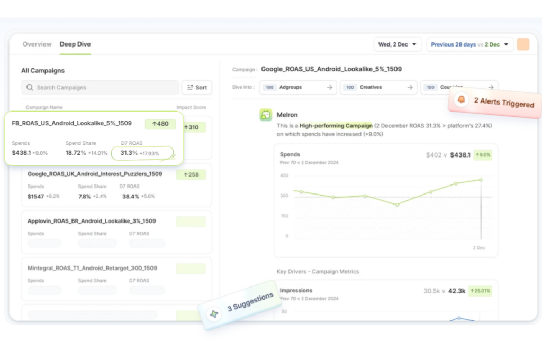Click the 2 Dec data point on Spends chart
This screenshot has width=542, height=361.
pyautogui.click(x=481, y=180)
